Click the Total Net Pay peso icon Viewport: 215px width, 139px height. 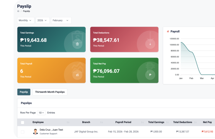click(x=150, y=75)
